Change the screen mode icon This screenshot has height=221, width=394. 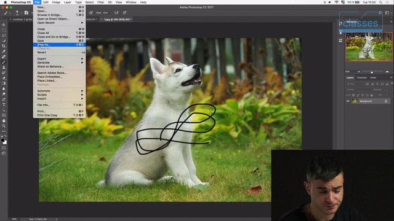pyautogui.click(x=4, y=153)
